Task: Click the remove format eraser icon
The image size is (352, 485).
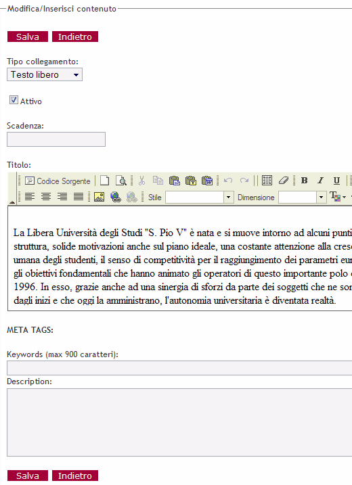Action: point(283,181)
